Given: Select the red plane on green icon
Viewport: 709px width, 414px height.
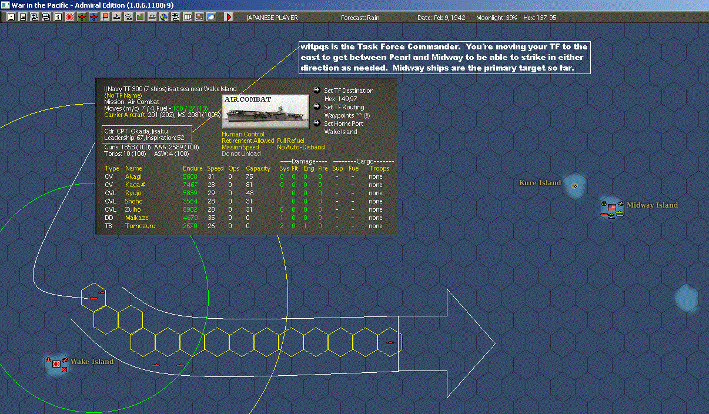Looking at the screenshot, I should tap(82, 17).
